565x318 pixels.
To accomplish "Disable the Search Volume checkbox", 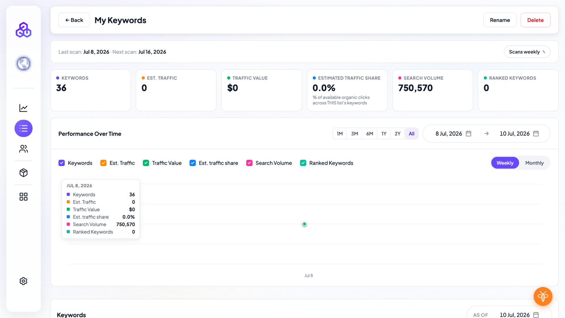I will (x=249, y=163).
